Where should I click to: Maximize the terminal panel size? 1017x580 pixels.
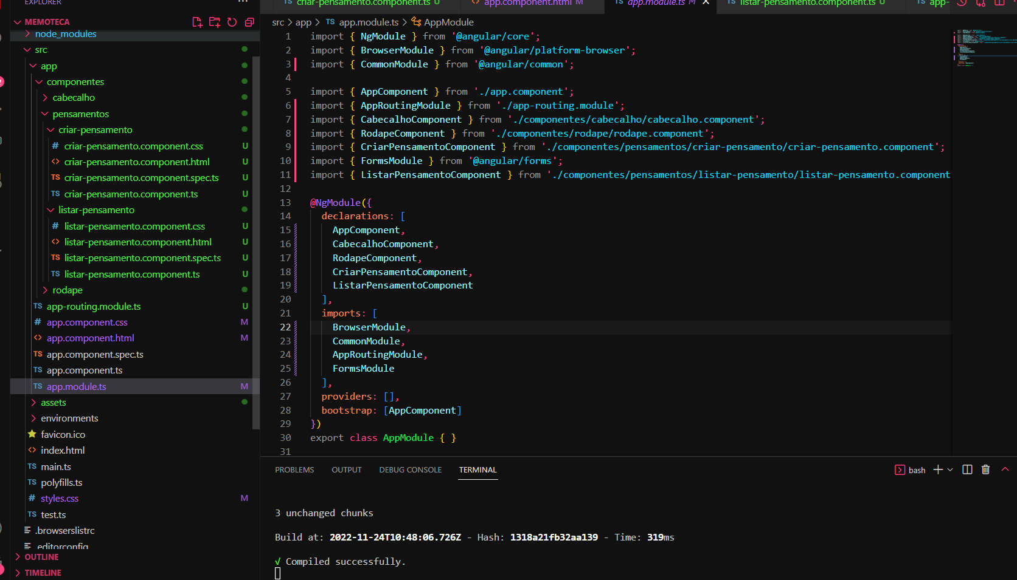click(1005, 469)
